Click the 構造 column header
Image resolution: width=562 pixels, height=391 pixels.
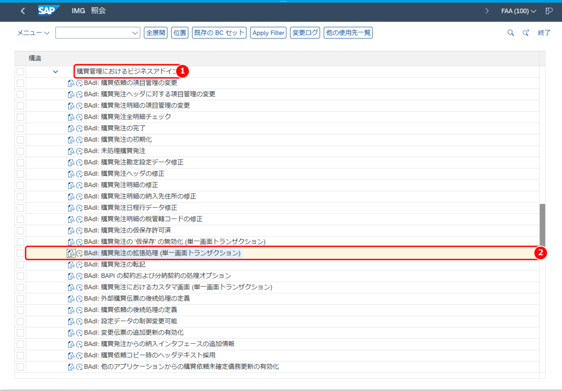[35, 58]
